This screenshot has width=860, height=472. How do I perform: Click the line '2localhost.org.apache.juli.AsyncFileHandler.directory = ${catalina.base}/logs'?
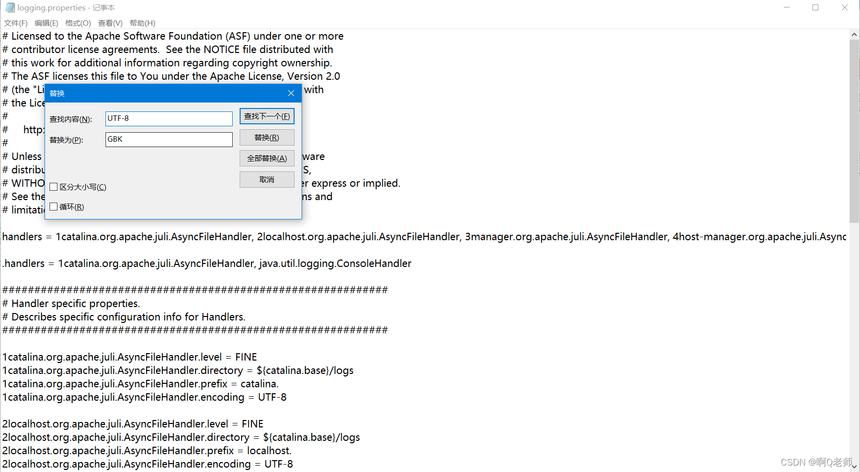pos(181,437)
